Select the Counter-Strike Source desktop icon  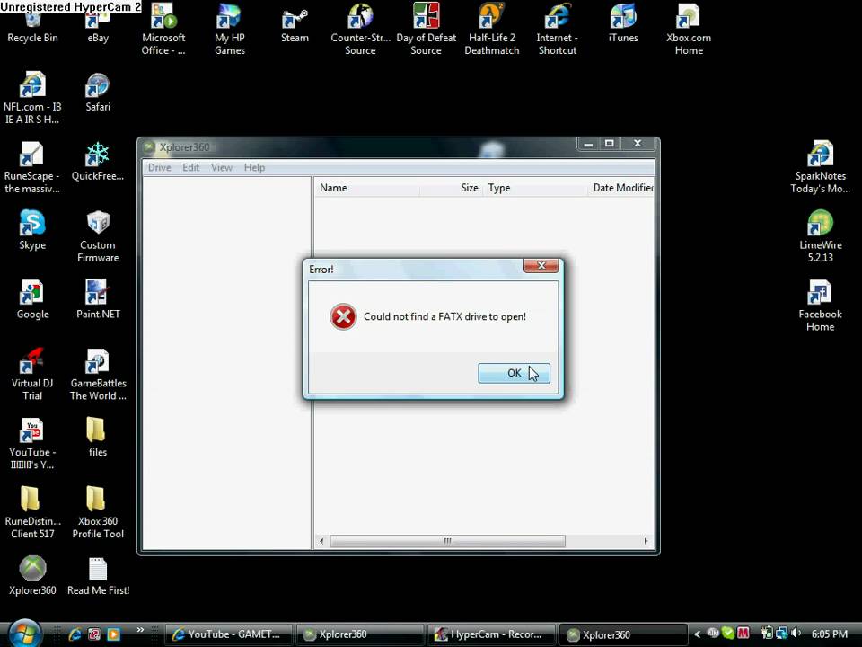360,29
